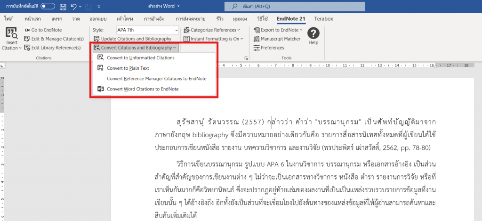Open the Undo history dropdown arrow

[80, 6]
